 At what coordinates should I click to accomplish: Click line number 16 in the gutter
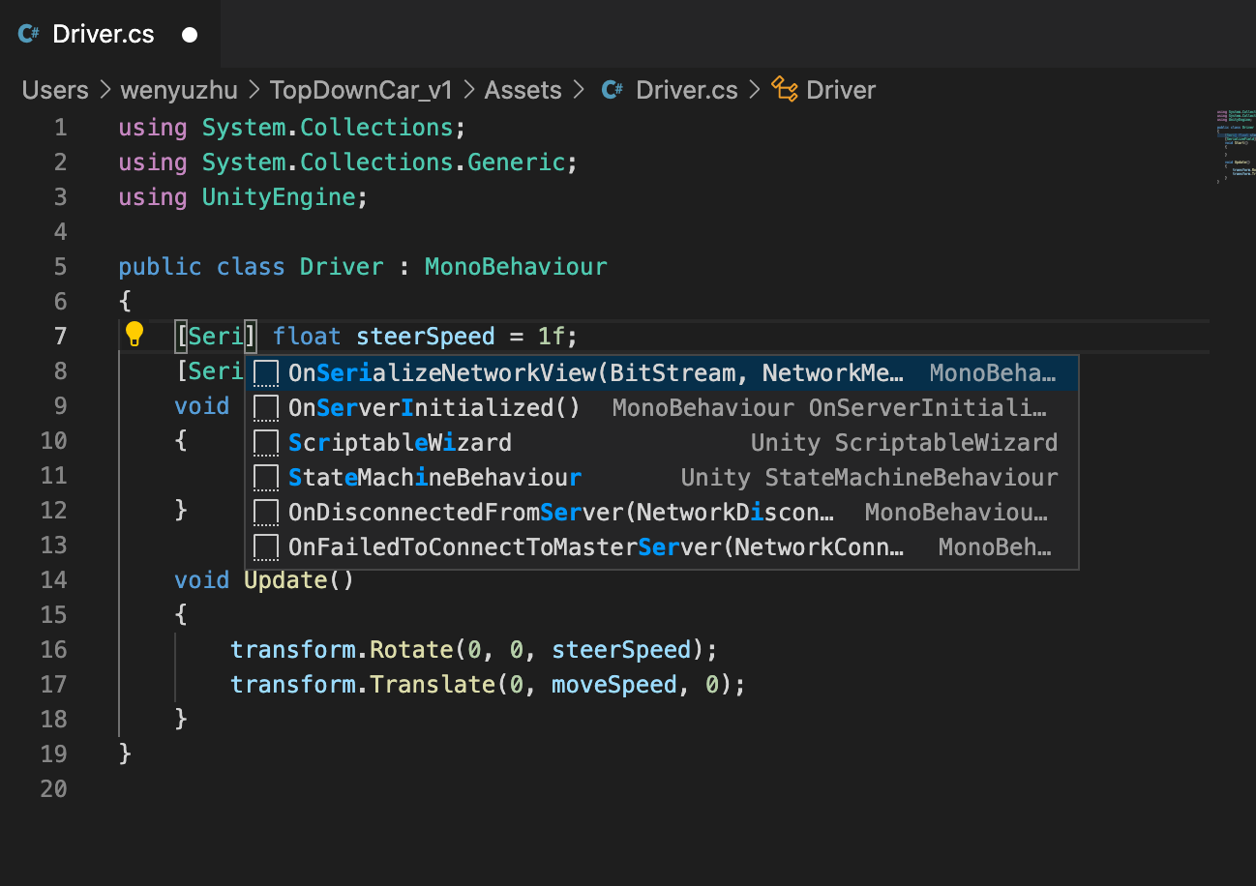tap(54, 649)
